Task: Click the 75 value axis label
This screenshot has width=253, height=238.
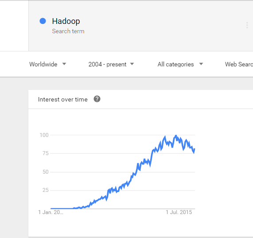Action: click(46, 153)
